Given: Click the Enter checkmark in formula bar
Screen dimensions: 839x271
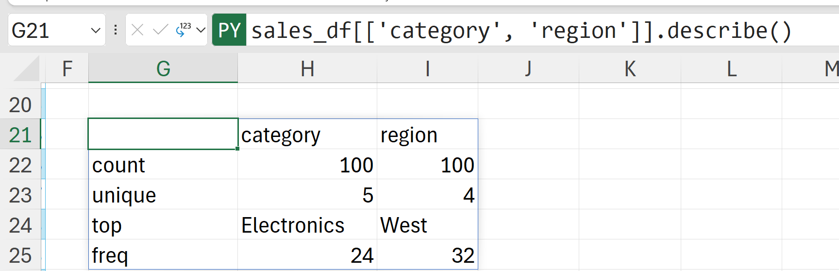Looking at the screenshot, I should click(x=160, y=31).
